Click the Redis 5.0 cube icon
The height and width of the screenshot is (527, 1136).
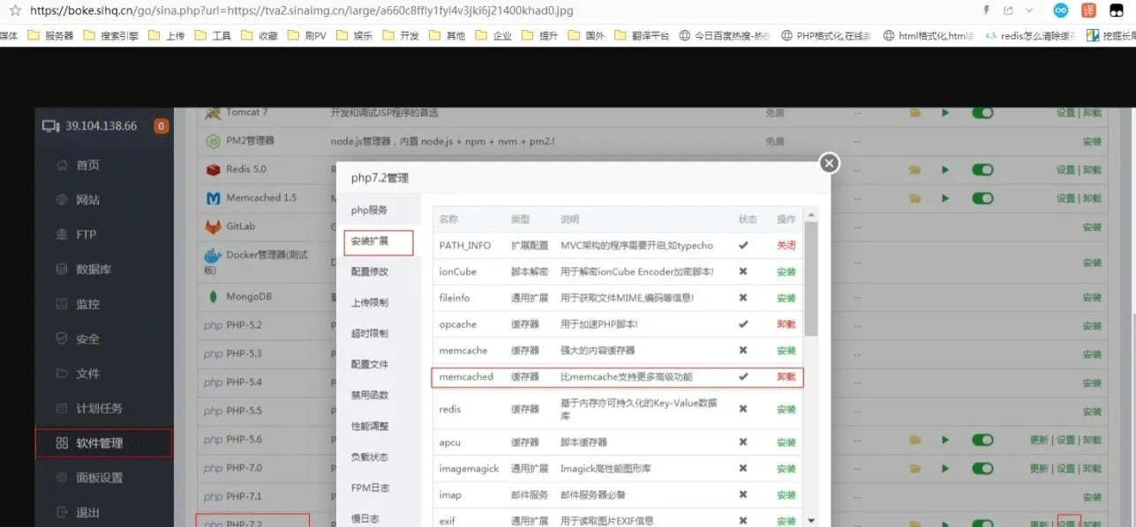tap(213, 169)
